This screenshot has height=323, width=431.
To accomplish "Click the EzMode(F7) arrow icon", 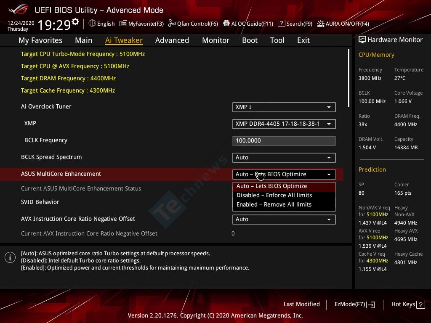I will point(371,304).
